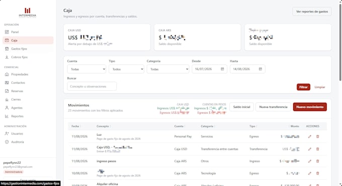Click the Hasta date field
The width and height of the screenshot is (342, 186).
click(x=247, y=69)
